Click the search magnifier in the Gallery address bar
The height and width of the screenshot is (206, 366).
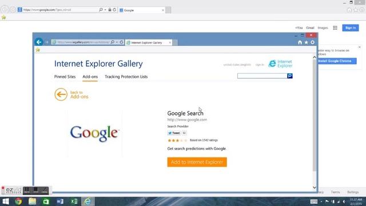pyautogui.click(x=113, y=42)
